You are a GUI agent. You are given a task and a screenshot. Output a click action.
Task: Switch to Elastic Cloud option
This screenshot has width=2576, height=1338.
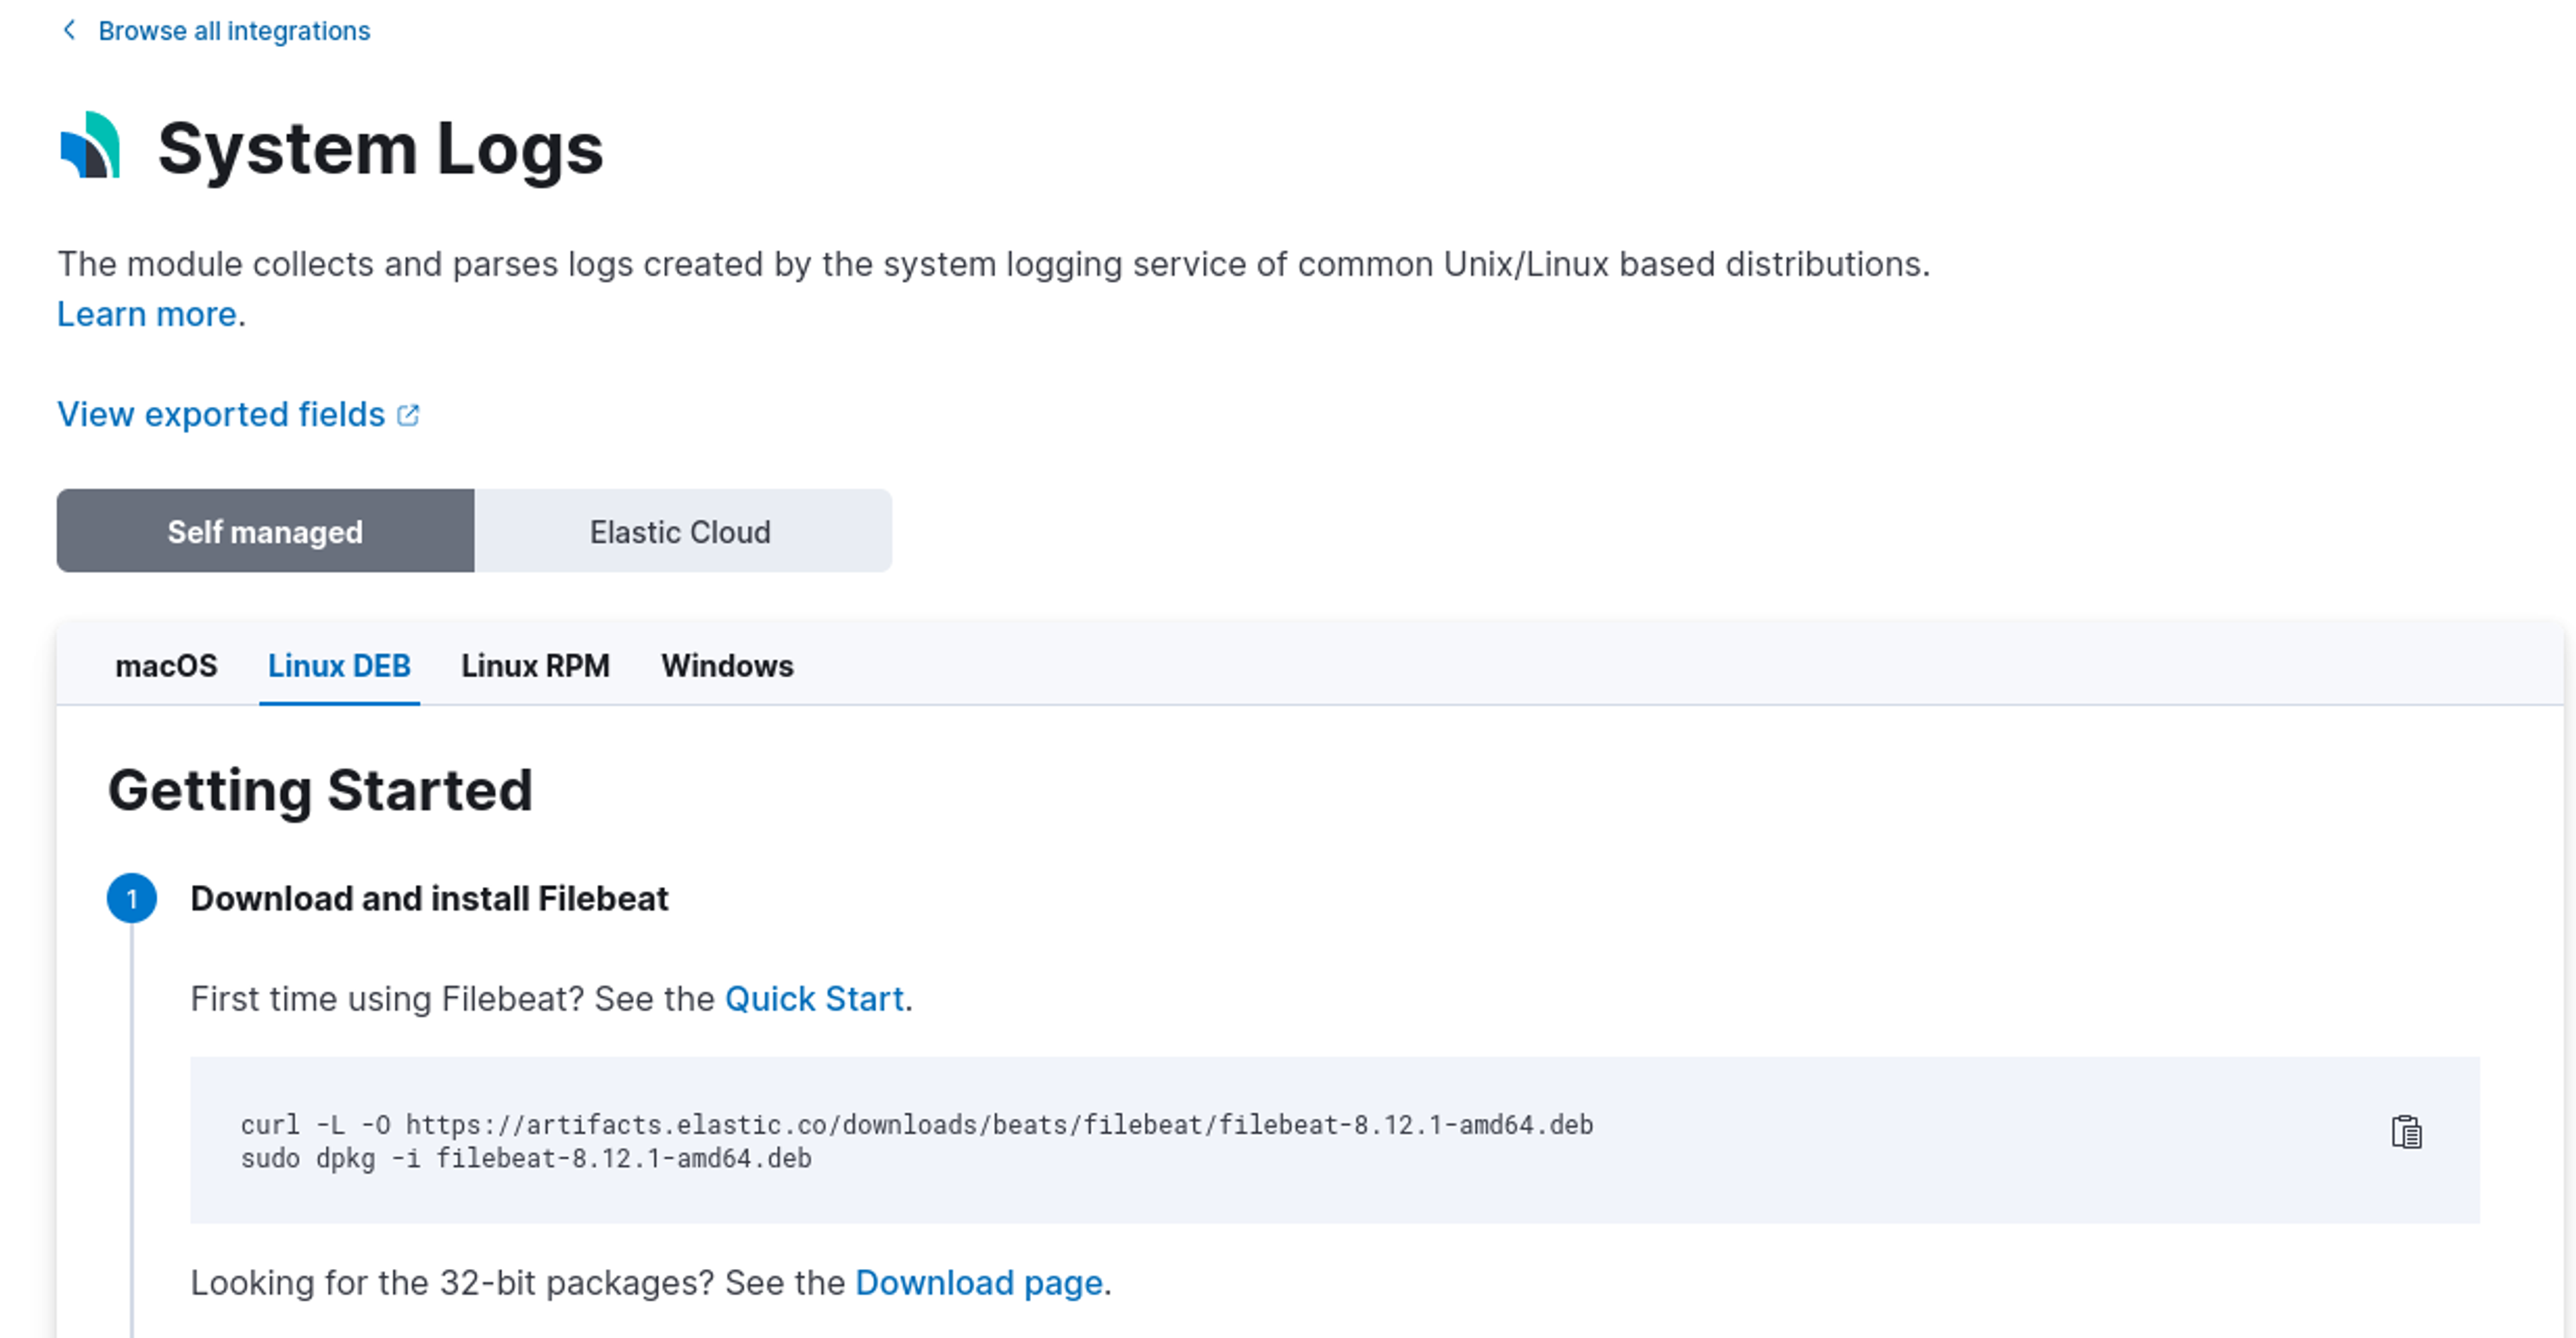pyautogui.click(x=680, y=532)
